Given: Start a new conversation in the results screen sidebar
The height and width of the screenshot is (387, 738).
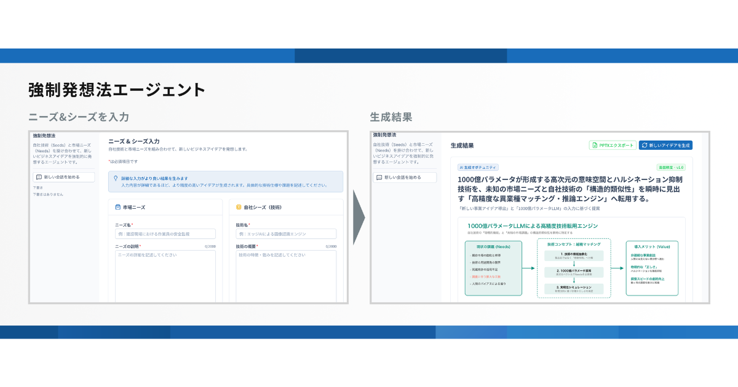Looking at the screenshot, I should point(405,178).
